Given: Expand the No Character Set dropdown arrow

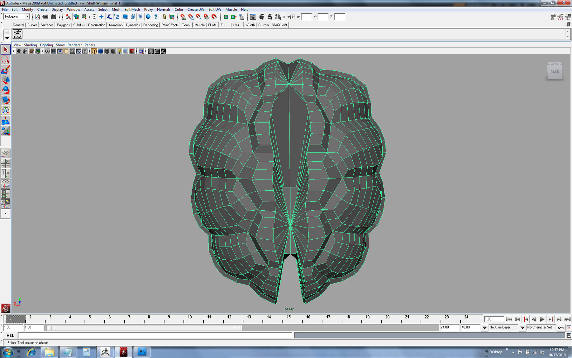Looking at the screenshot, I should 522,327.
